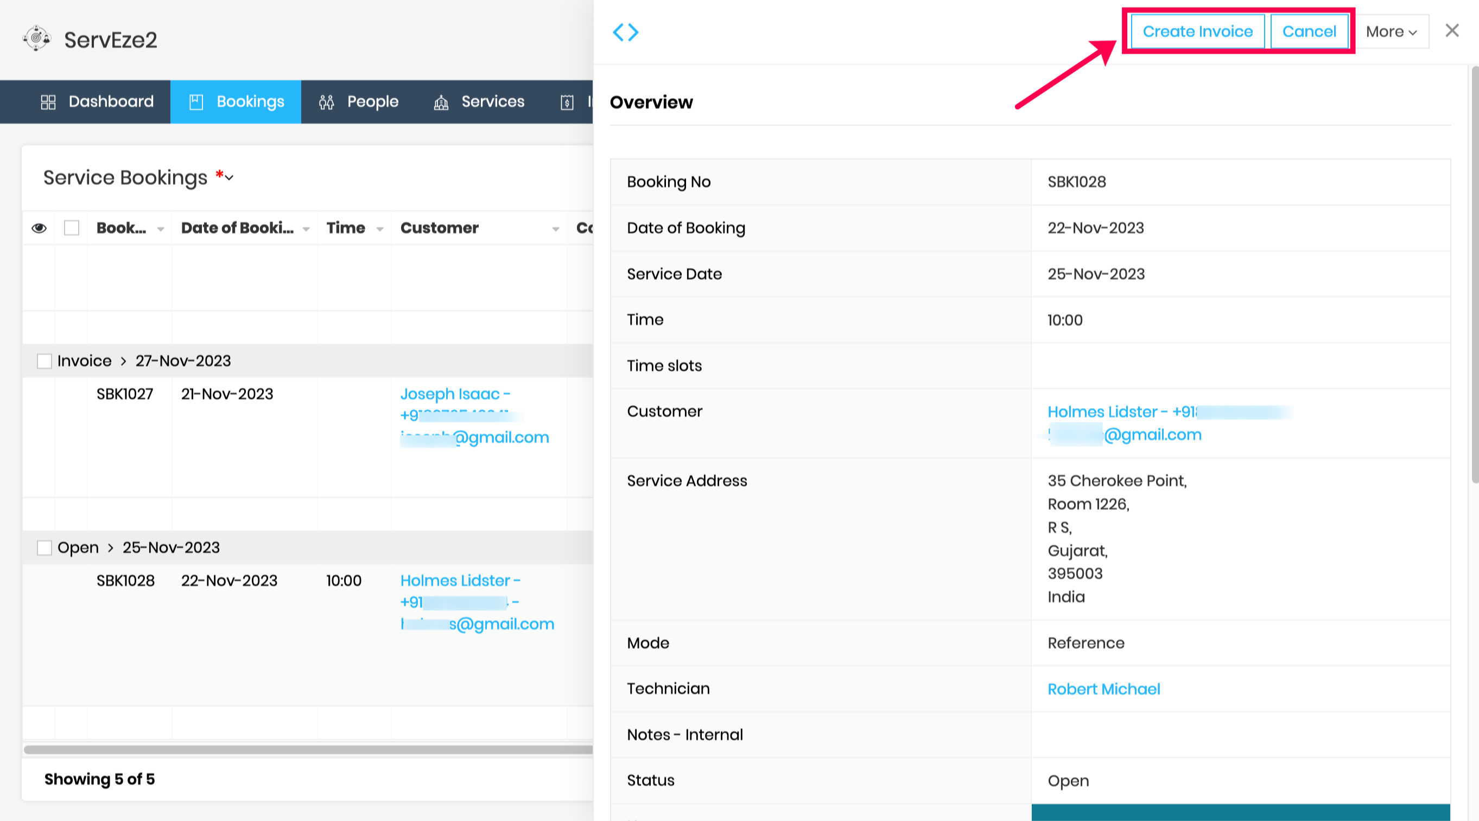Click the Create Invoice button
Viewport: 1479px width, 821px height.
click(x=1197, y=32)
